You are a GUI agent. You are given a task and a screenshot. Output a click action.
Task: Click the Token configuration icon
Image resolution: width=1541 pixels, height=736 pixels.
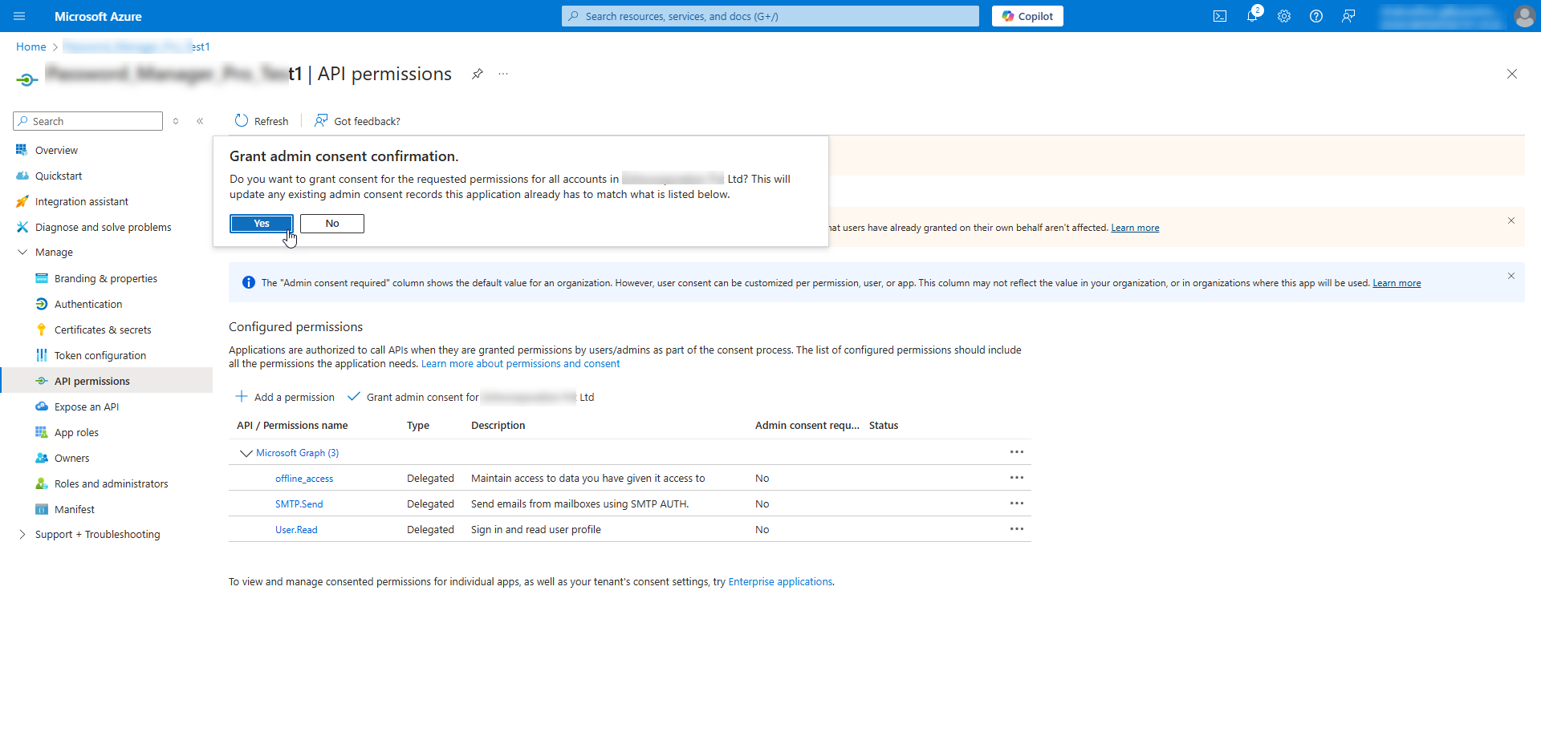coord(41,355)
